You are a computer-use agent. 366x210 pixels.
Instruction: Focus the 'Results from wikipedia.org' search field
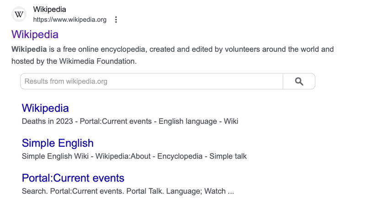(x=152, y=81)
